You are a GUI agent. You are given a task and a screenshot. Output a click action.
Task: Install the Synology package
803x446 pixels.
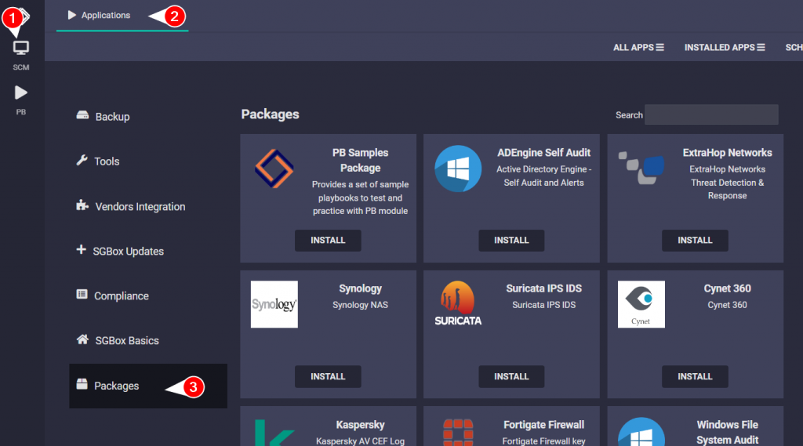point(328,376)
